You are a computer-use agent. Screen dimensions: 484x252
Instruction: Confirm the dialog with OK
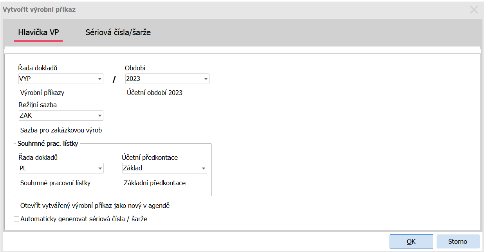[411, 241]
